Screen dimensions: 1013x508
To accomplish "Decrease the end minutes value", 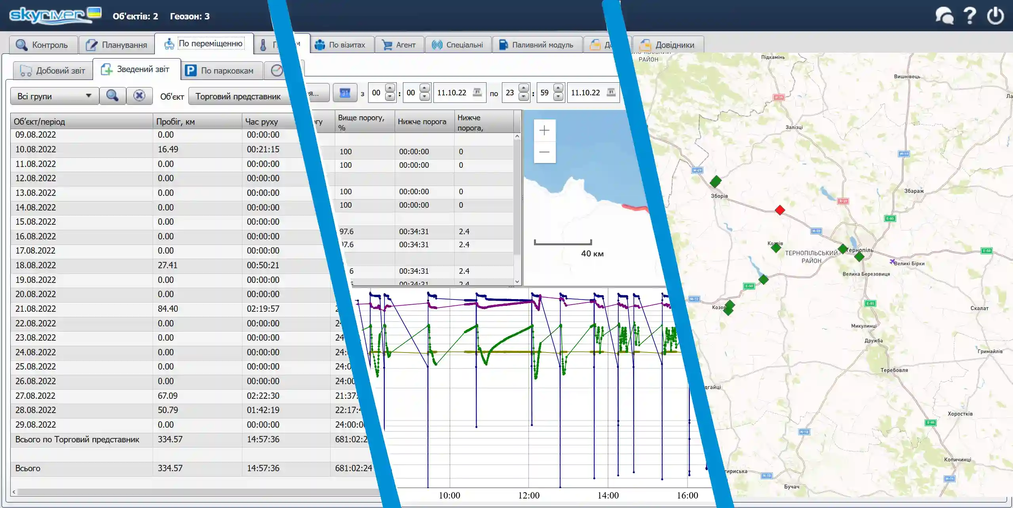I will pyautogui.click(x=558, y=97).
